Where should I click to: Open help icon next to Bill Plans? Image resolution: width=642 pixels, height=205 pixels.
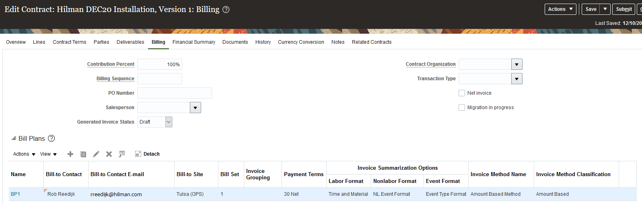coord(51,138)
